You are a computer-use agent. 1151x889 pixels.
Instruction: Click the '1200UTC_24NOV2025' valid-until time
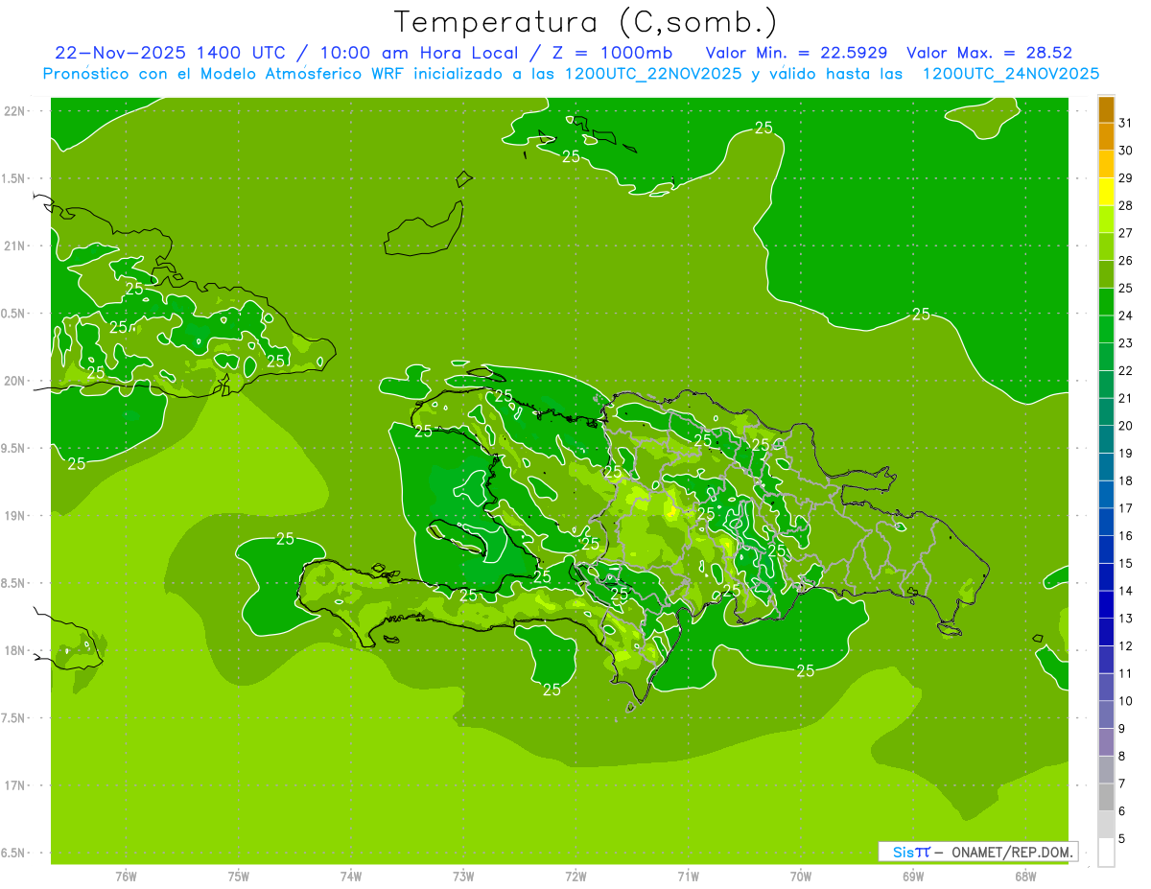click(1010, 73)
